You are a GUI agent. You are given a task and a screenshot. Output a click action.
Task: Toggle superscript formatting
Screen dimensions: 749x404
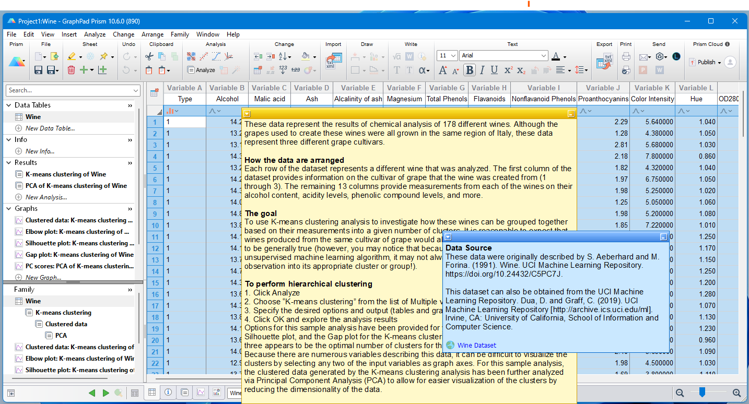pos(508,70)
